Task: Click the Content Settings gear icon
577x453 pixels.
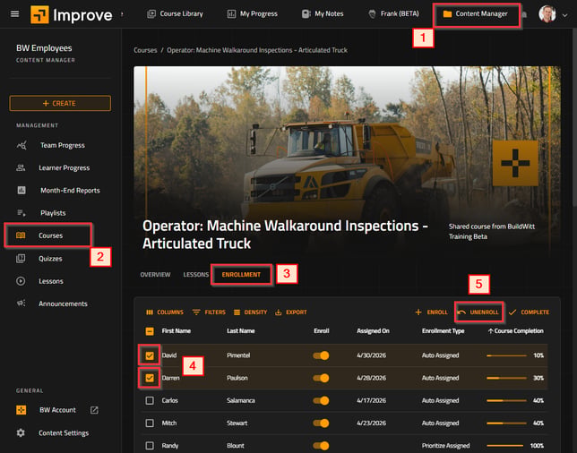Action: pos(21,432)
